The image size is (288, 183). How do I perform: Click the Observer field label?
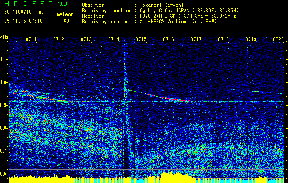pyautogui.click(x=93, y=5)
